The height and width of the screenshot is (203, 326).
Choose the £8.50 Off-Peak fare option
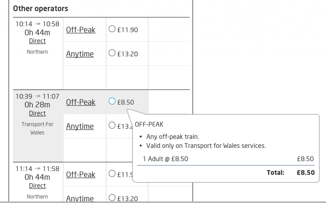click(x=112, y=101)
